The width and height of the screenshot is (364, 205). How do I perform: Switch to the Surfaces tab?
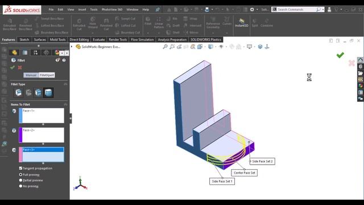tap(40, 39)
